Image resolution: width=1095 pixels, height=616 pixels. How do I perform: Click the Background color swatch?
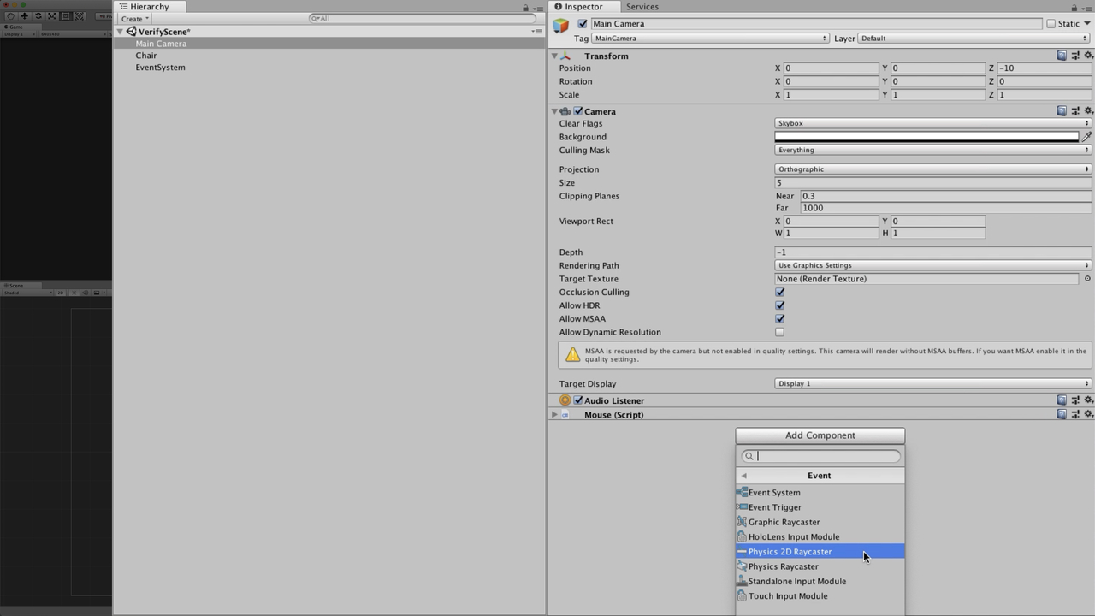[926, 137]
